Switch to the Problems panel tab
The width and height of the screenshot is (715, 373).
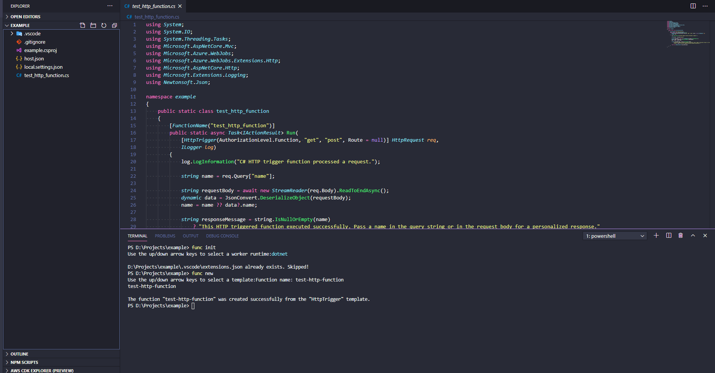point(165,236)
